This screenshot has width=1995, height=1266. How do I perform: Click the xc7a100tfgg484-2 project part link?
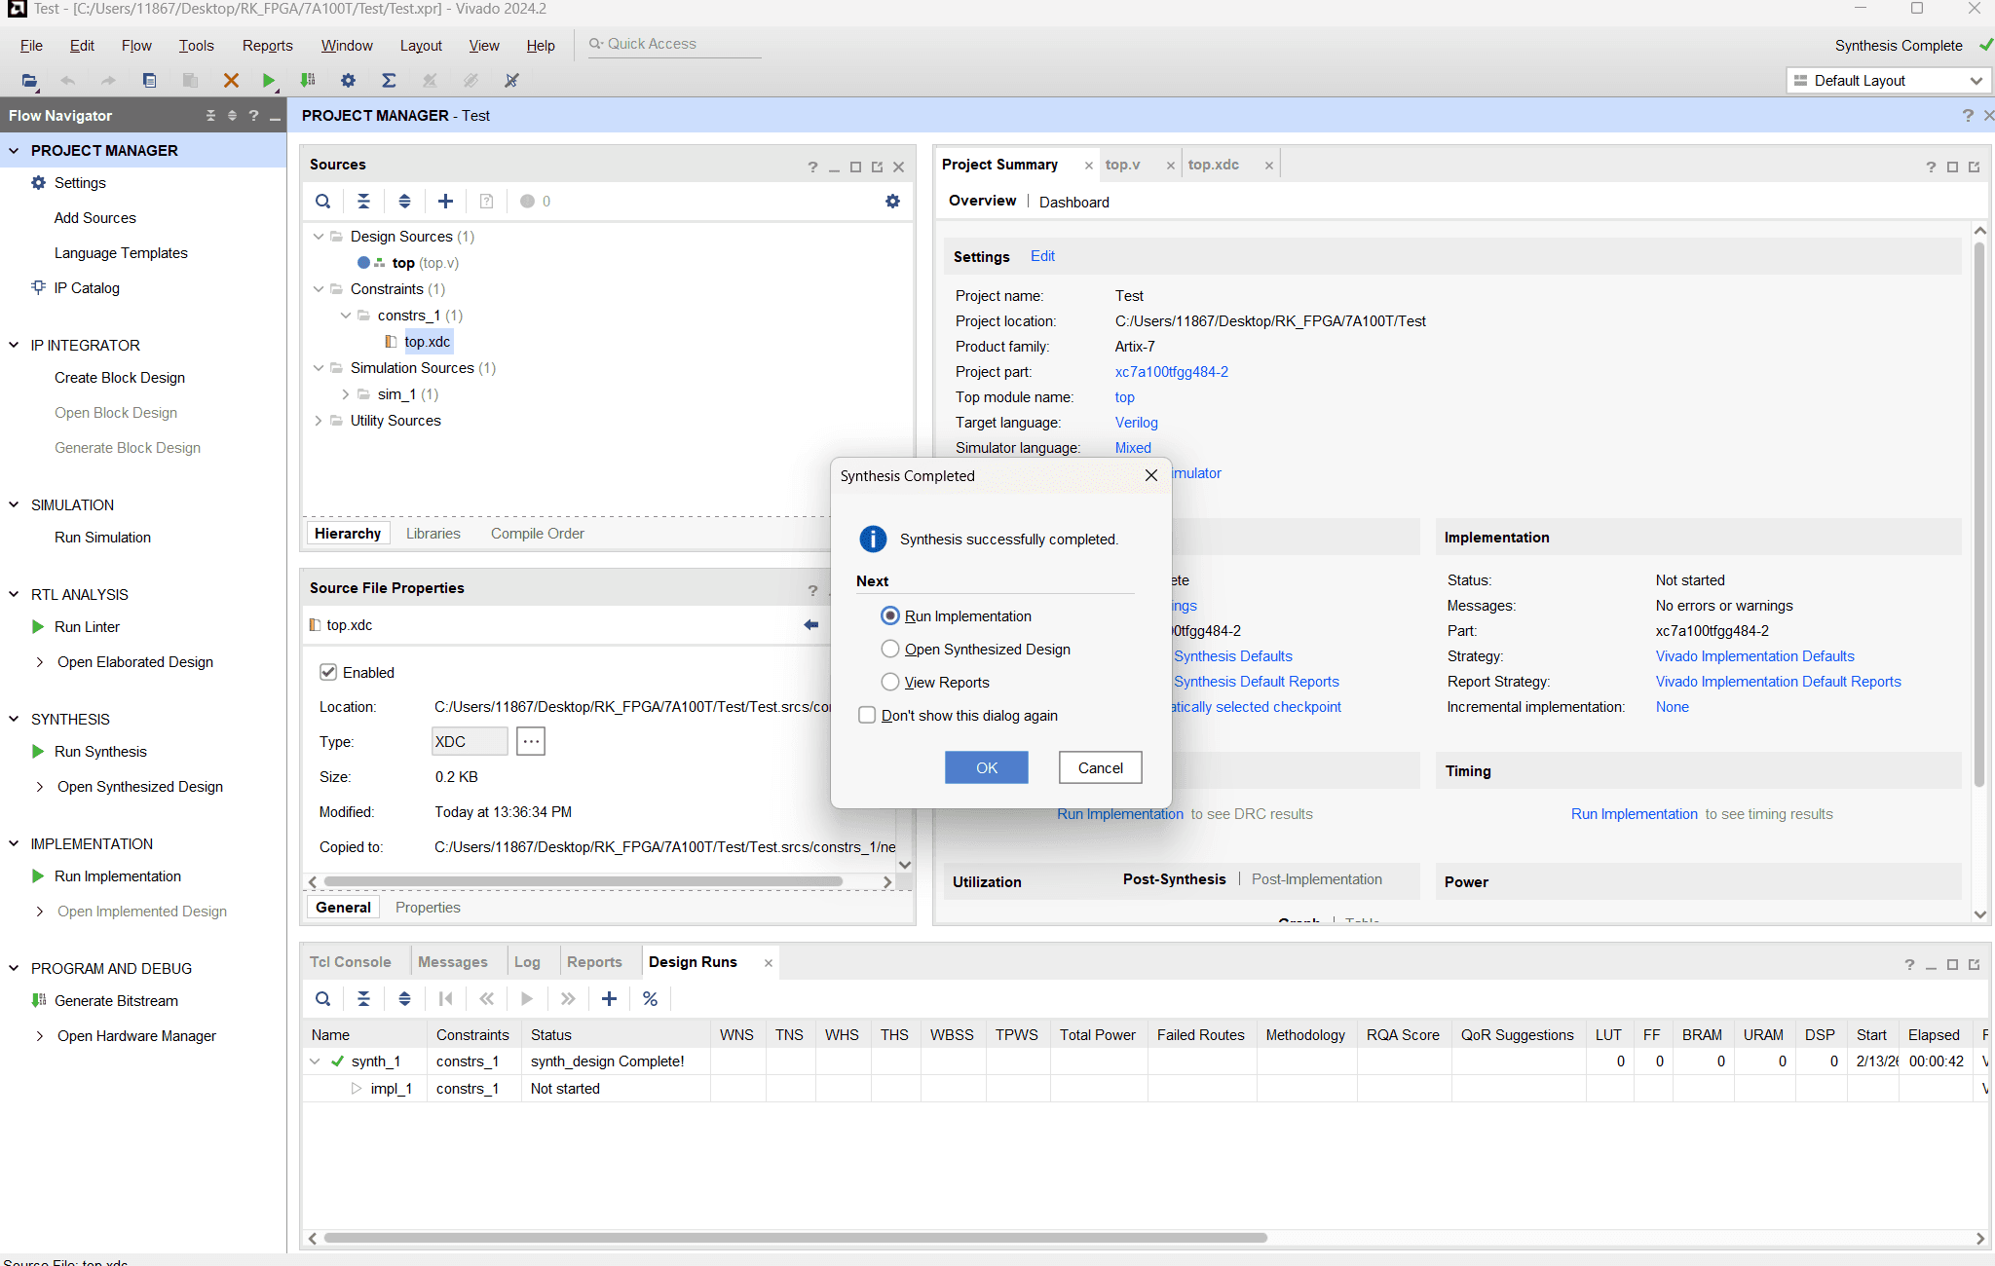[1171, 372]
